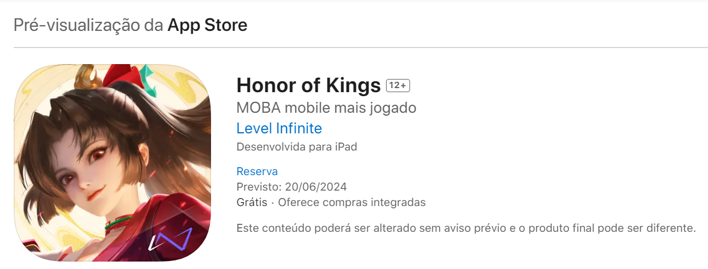Open the Level Infinite developer link
The width and height of the screenshot is (708, 269).
point(279,128)
